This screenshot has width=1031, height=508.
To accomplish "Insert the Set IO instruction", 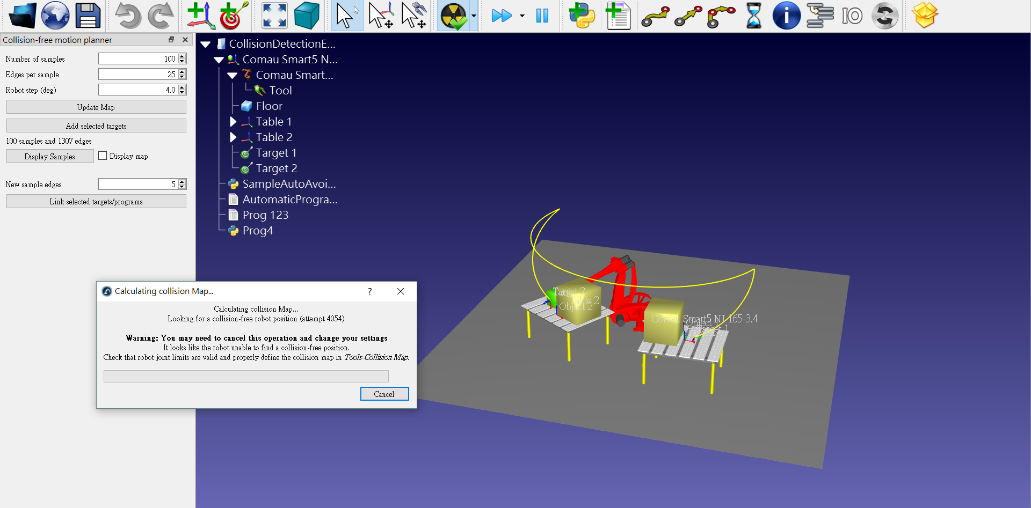I will click(x=852, y=16).
